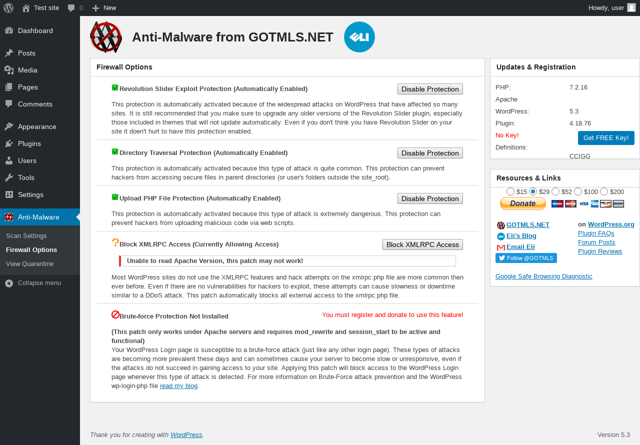Image resolution: width=640 pixels, height=445 pixels.
Task: Click 'read my blog' link
Action: [178, 386]
